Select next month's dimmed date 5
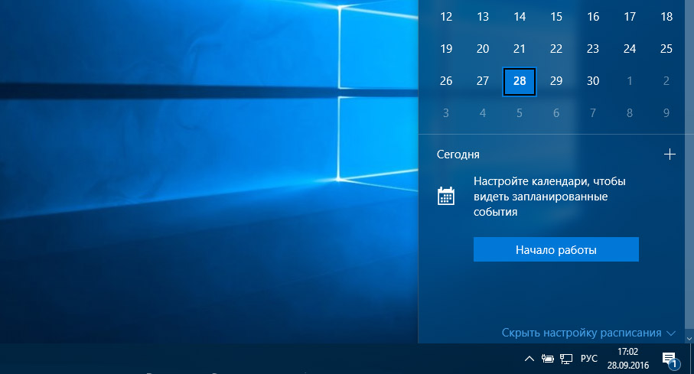The image size is (694, 374). tap(520, 113)
